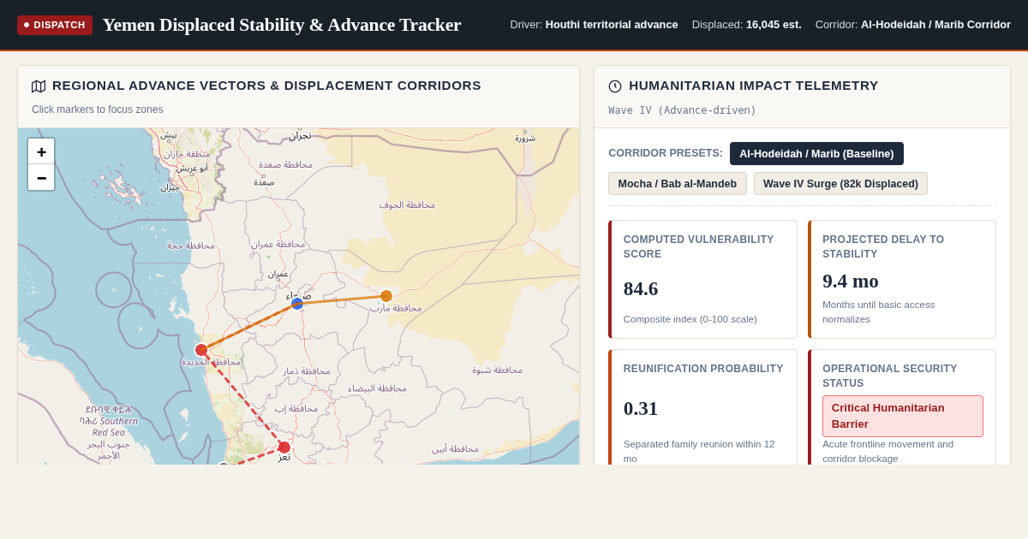
Task: Select the Mocha / Bab al-Mandeb preset
Action: tap(678, 184)
